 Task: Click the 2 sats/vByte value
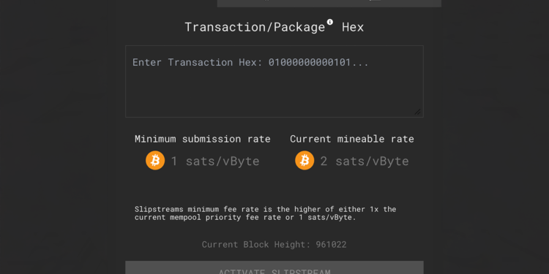point(365,161)
